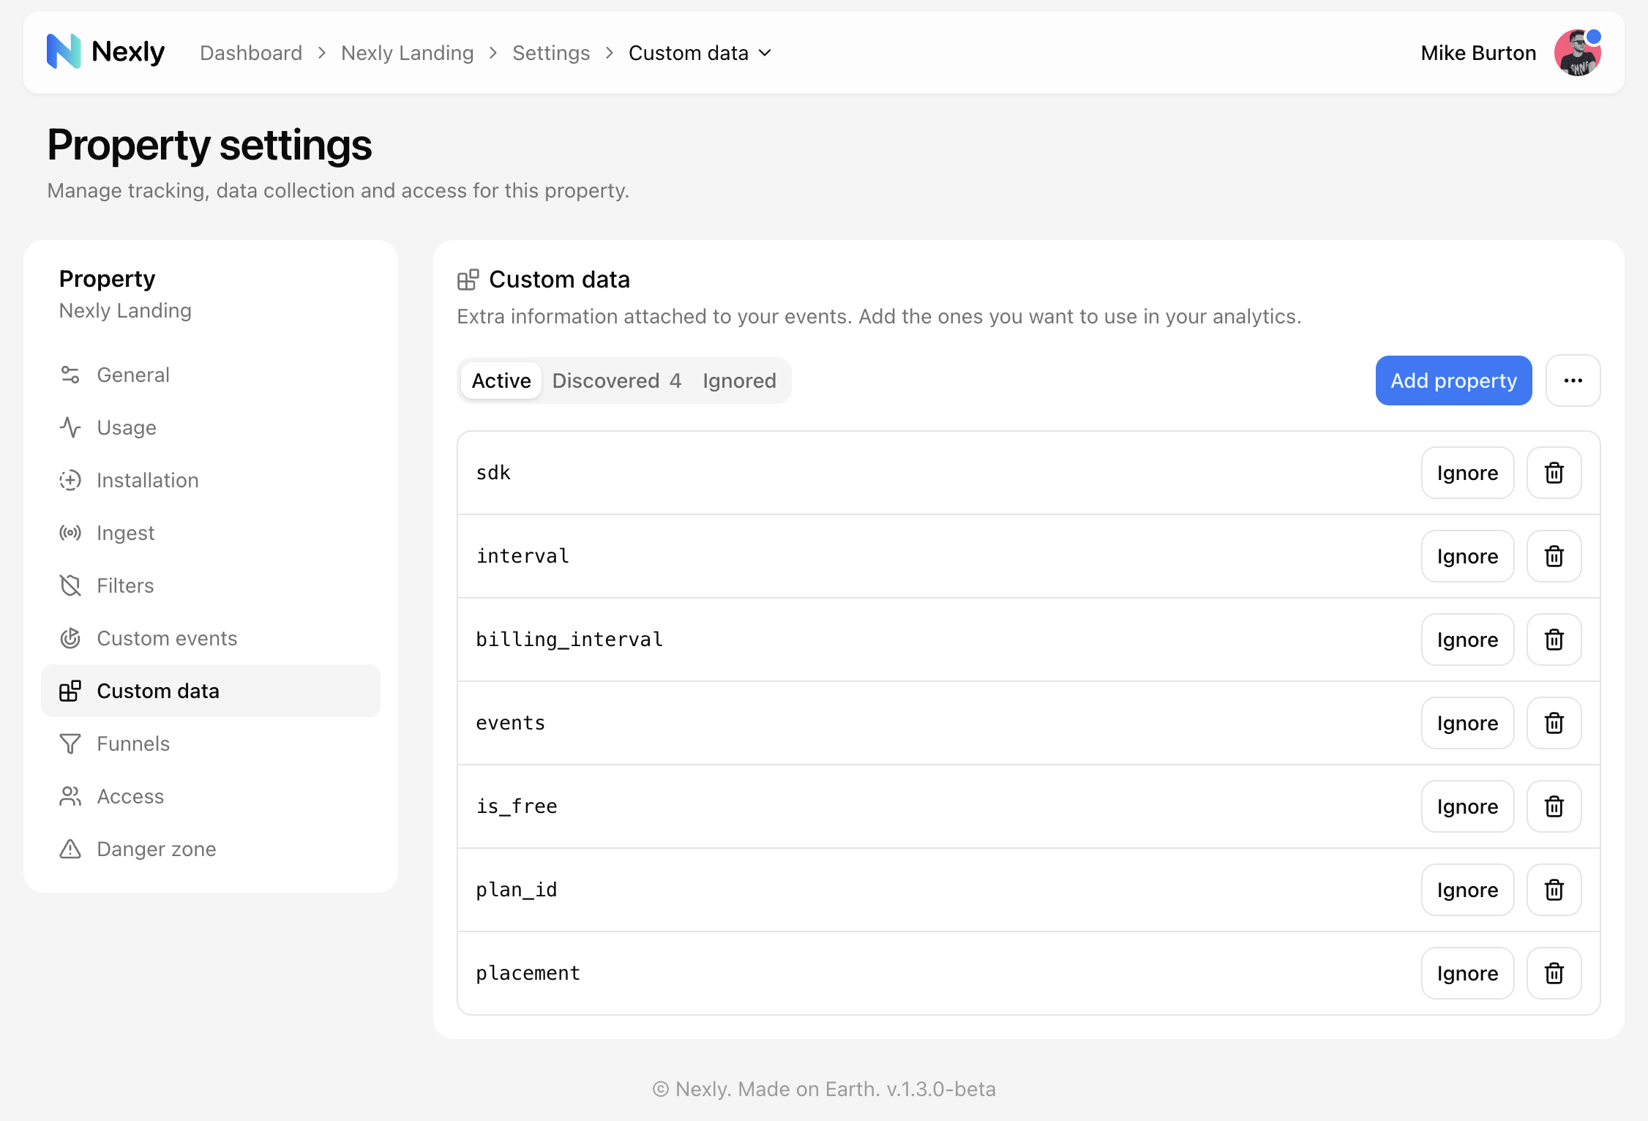The width and height of the screenshot is (1648, 1121).
Task: Click the Custom events target icon
Action: (70, 638)
